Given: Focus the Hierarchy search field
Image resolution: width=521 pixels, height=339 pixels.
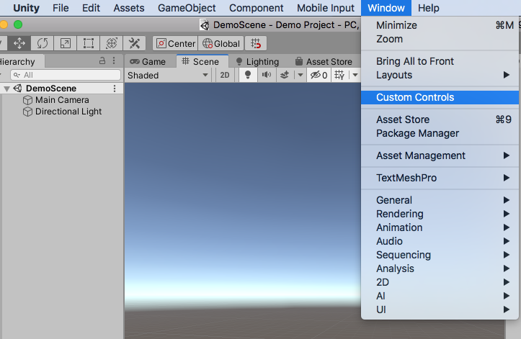Looking at the screenshot, I should 66,75.
